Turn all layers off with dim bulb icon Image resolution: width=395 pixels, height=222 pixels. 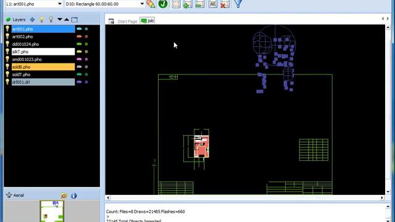point(51,19)
